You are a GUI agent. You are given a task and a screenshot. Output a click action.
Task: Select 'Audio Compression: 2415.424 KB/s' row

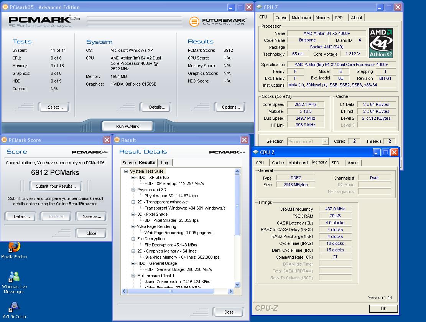pos(178,282)
